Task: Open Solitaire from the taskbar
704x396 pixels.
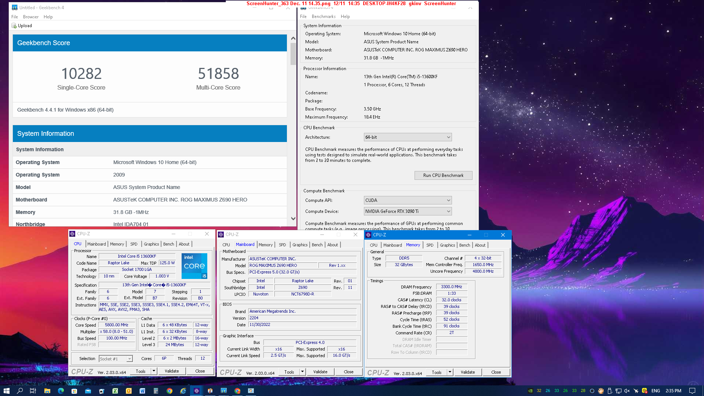Action: 102,391
